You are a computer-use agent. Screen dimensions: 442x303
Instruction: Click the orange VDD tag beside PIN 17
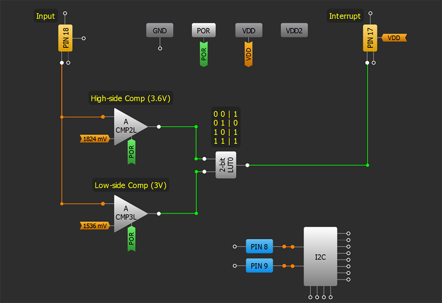(x=393, y=38)
